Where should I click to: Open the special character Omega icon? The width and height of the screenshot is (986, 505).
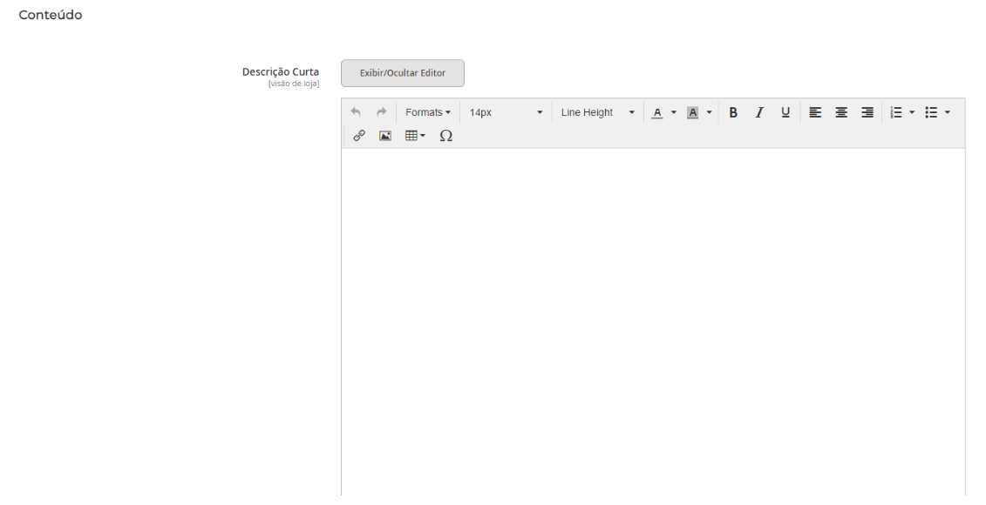(x=445, y=136)
